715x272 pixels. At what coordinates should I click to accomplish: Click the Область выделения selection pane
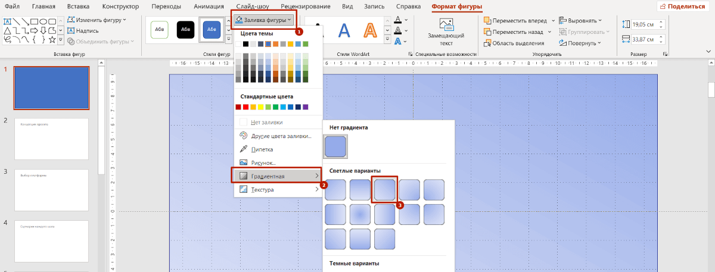pos(513,43)
